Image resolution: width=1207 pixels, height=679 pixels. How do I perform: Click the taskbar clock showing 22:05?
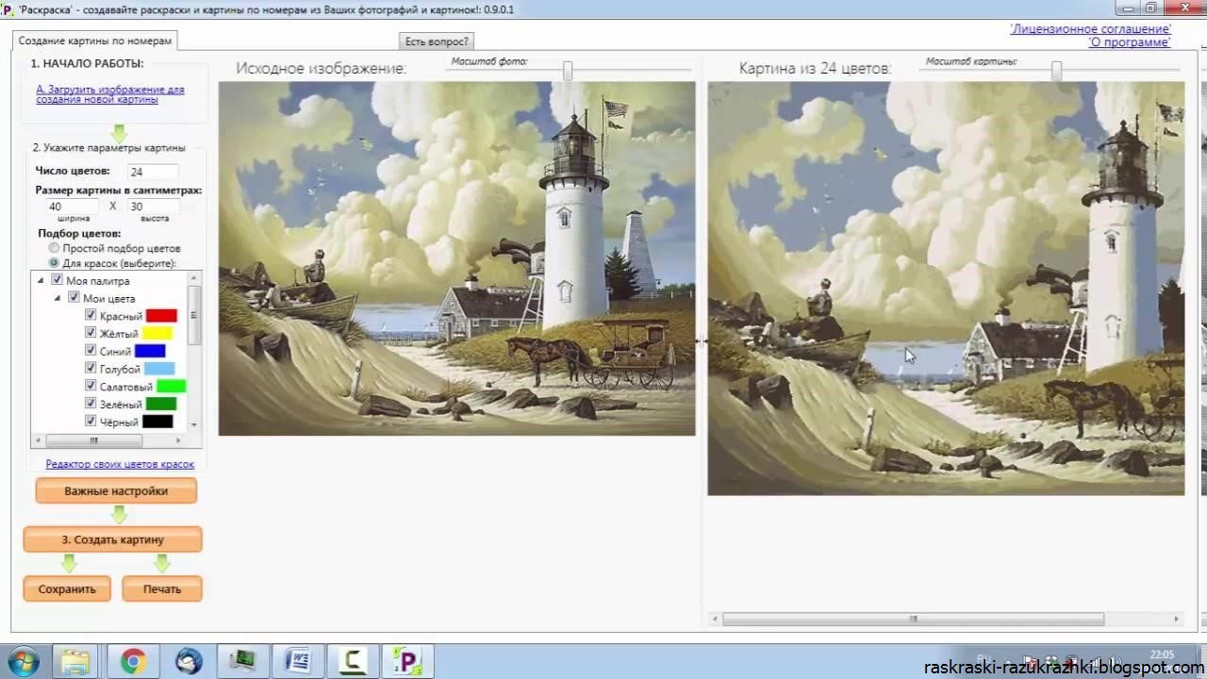click(x=1162, y=654)
